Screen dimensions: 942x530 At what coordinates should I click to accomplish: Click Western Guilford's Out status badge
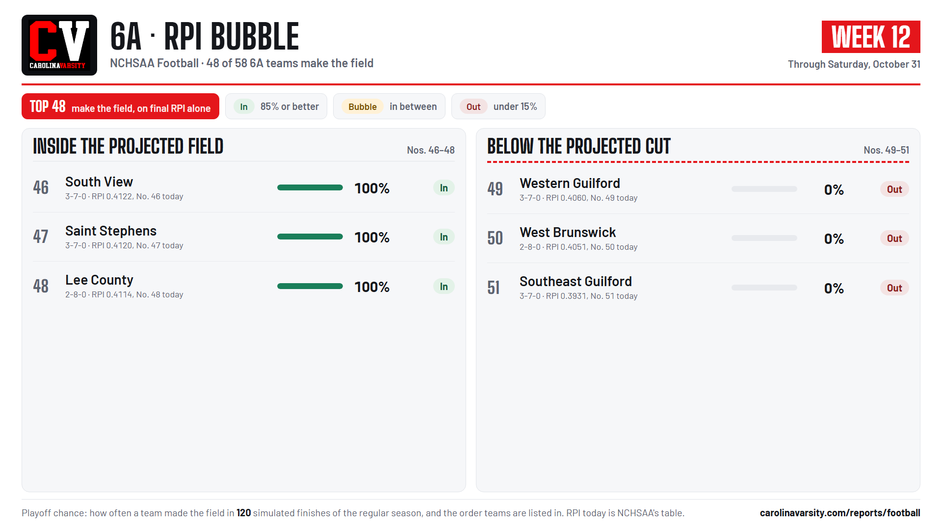tap(894, 189)
